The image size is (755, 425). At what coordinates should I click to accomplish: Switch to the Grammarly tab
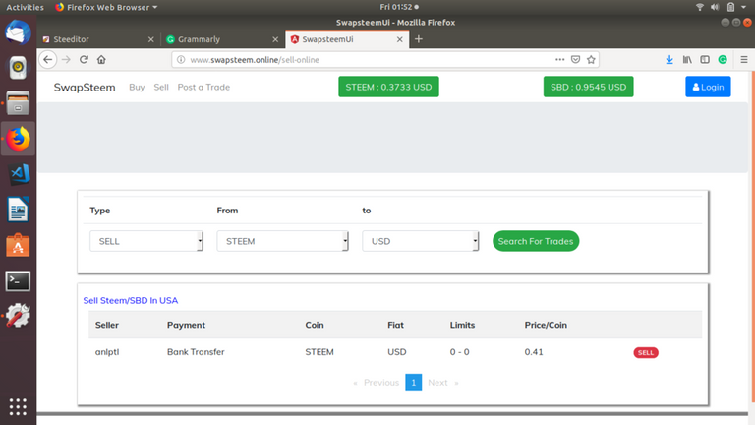[223, 39]
